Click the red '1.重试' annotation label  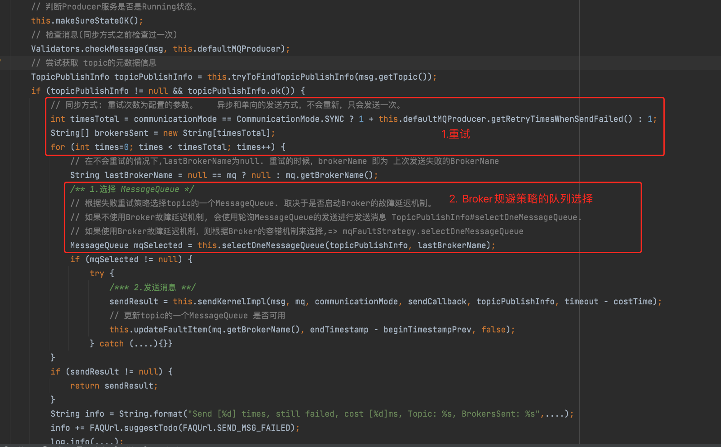point(455,134)
